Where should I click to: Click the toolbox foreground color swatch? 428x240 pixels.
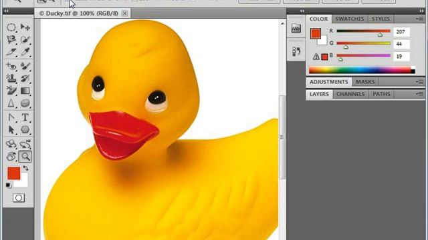[13, 173]
